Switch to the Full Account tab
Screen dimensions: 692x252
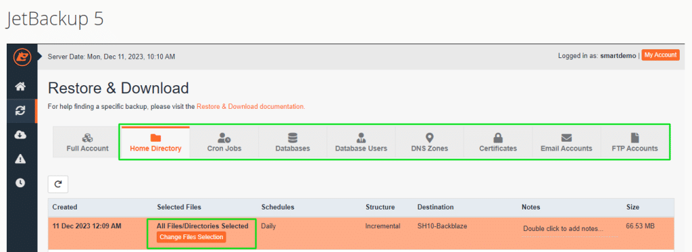(87, 142)
